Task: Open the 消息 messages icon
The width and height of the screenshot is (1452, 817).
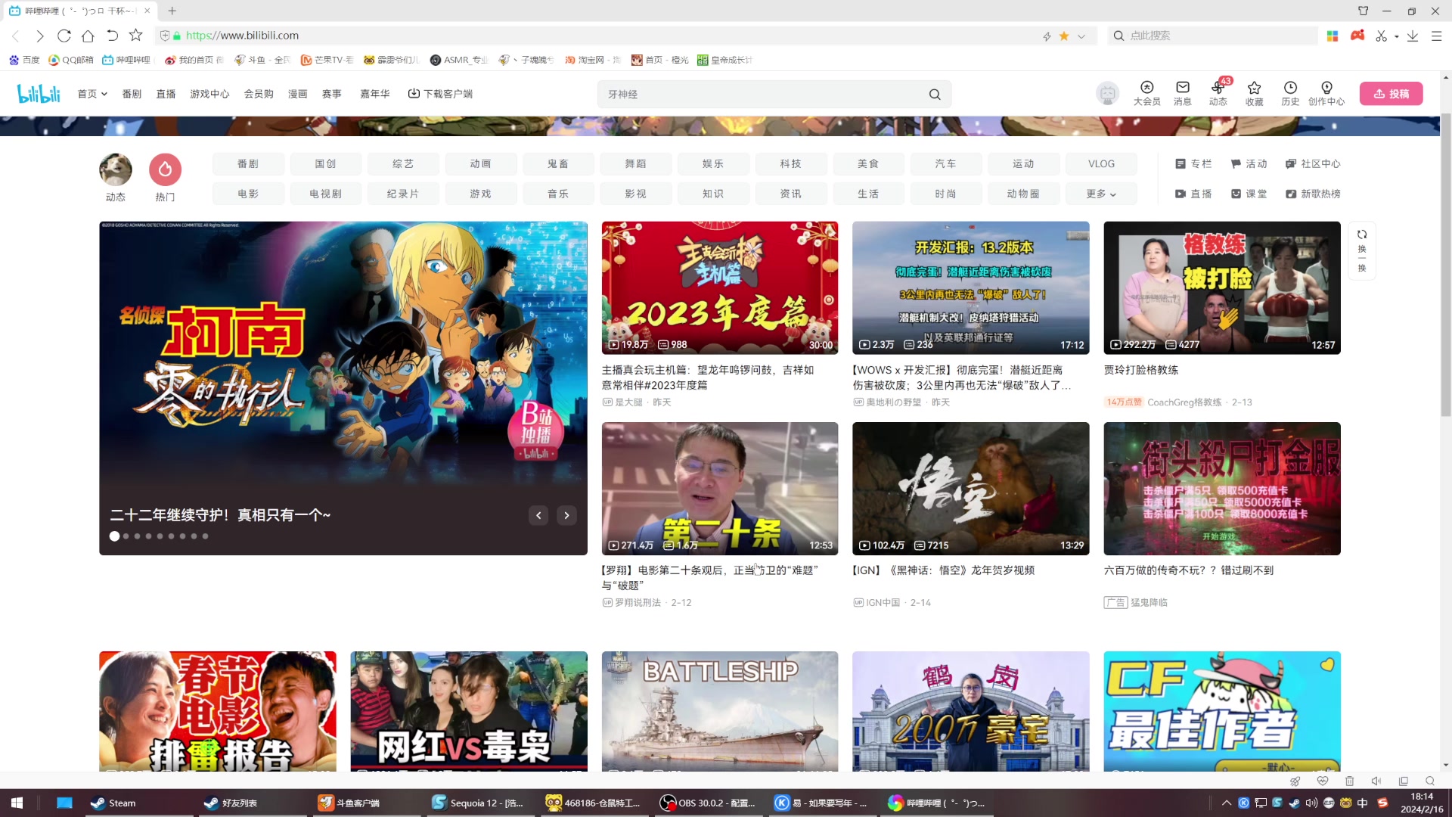Action: click(1182, 93)
